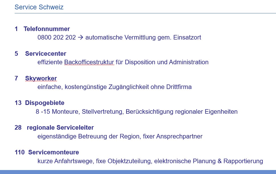The height and width of the screenshot is (174, 276).
Task: Click the underlined Skyworker heading
Action: (x=41, y=78)
